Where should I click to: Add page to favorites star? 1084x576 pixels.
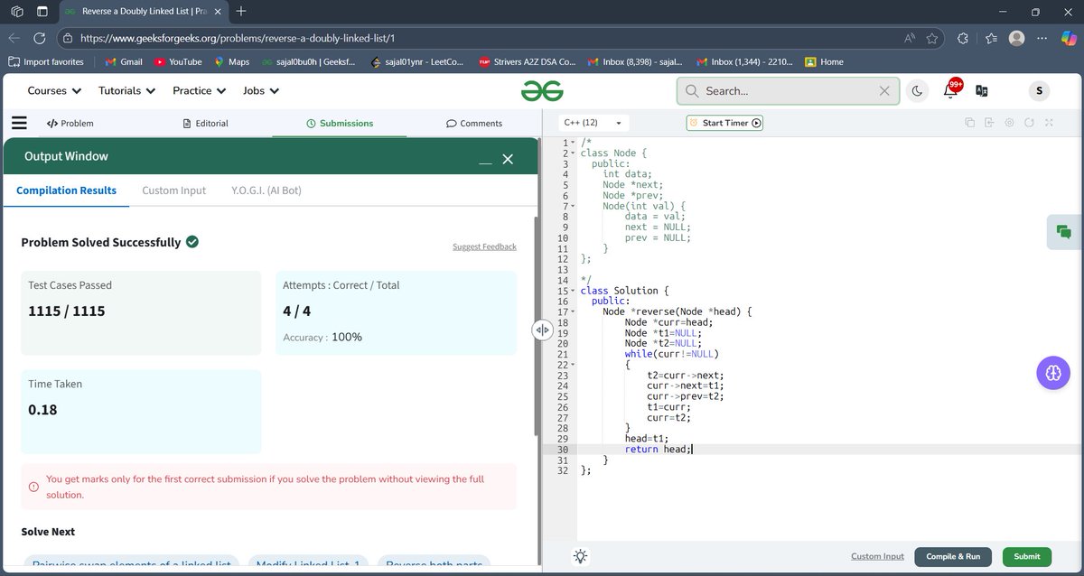(934, 38)
